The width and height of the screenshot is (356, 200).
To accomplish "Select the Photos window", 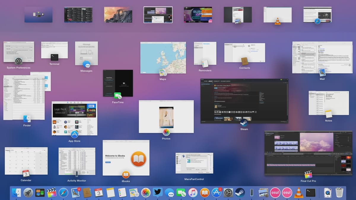I will 166,116.
